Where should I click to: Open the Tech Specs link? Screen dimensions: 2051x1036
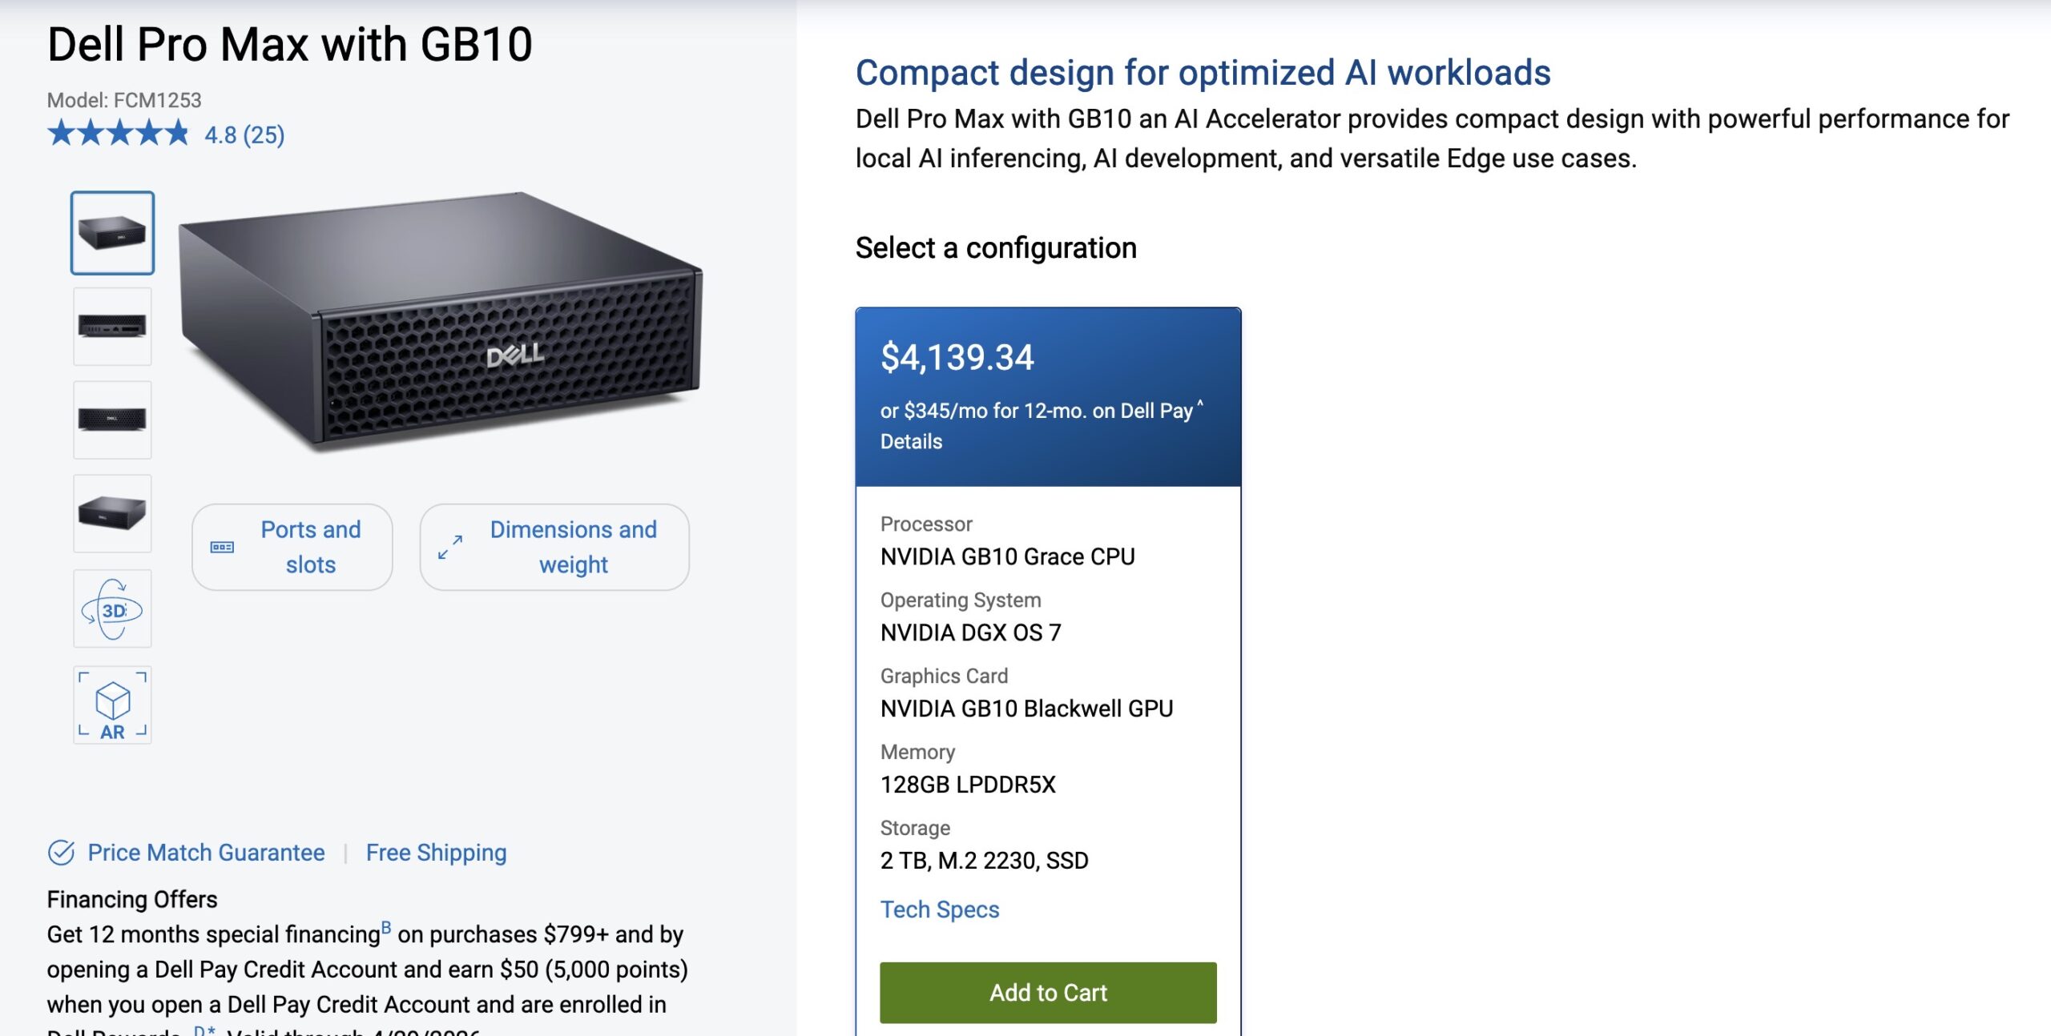(x=940, y=910)
